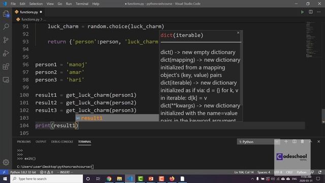
Task: Open the Extensions view
Action: pyautogui.click(x=6, y=67)
